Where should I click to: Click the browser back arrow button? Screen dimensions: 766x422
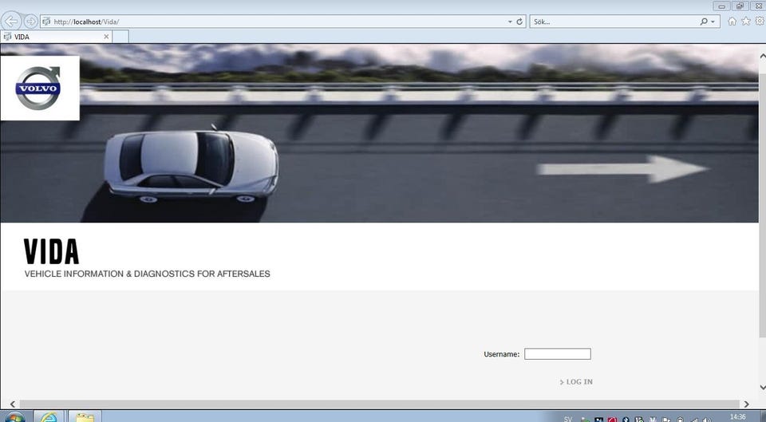tap(10, 22)
